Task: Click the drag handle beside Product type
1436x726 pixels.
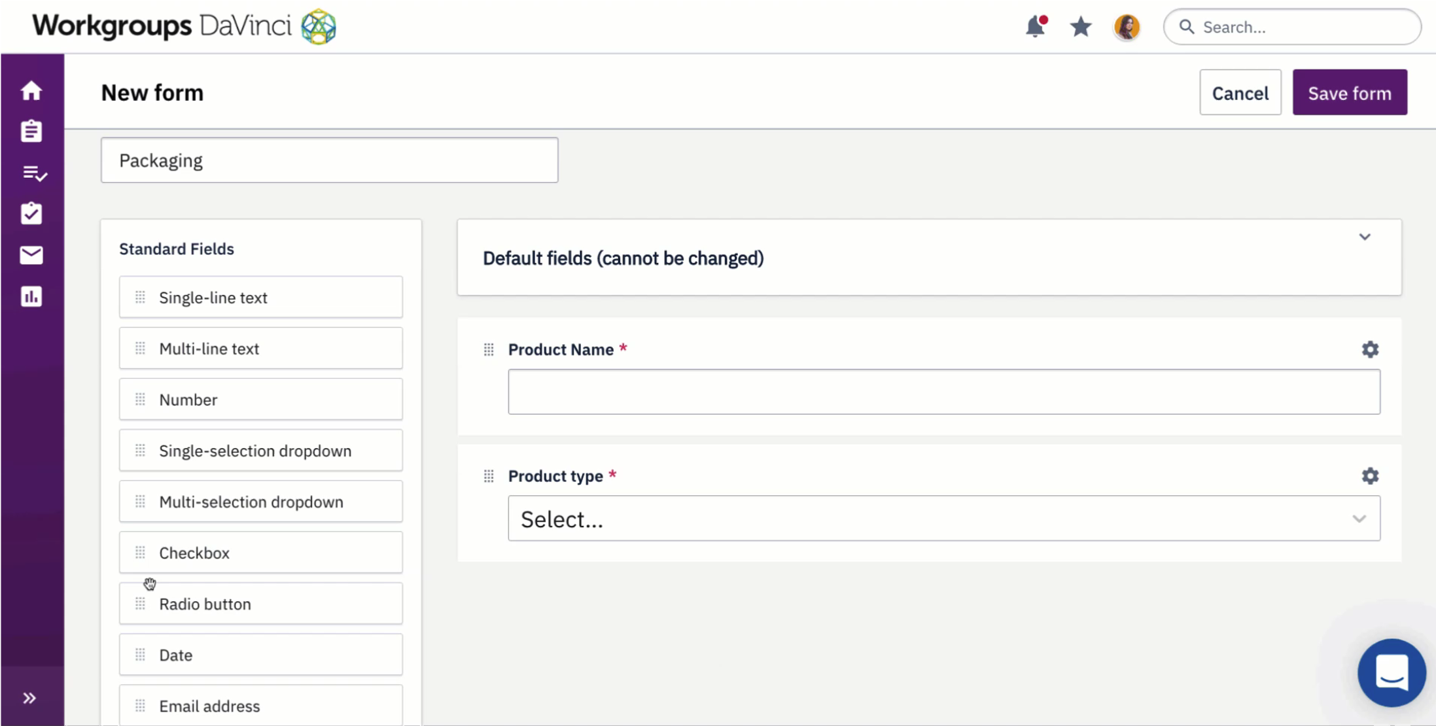Action: click(489, 476)
